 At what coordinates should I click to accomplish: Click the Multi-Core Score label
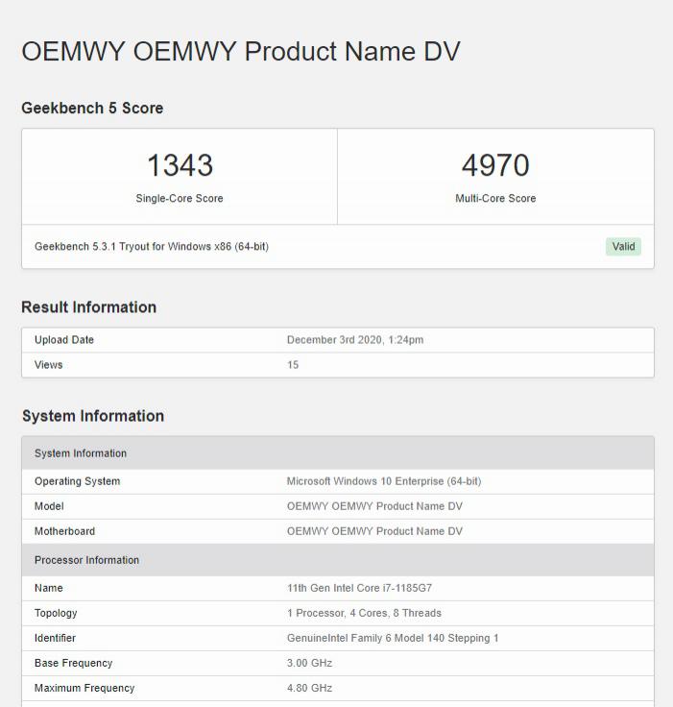tap(495, 199)
